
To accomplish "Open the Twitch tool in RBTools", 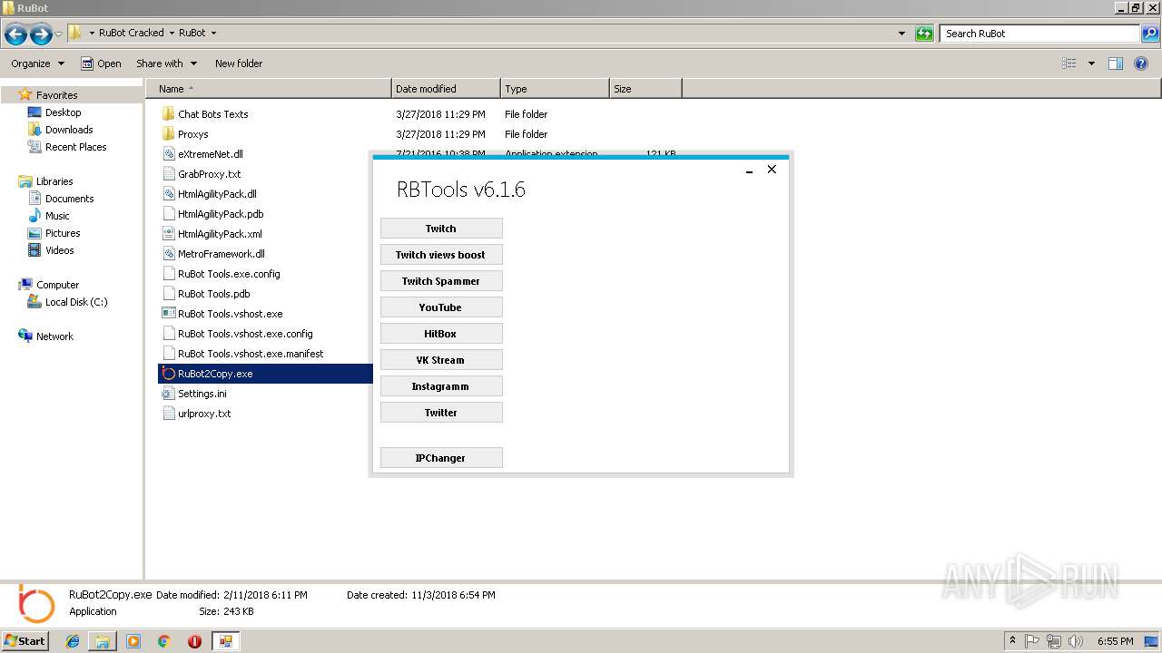I will pos(440,229).
